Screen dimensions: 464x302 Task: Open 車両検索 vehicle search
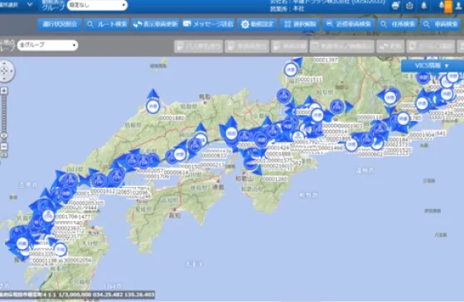441,24
